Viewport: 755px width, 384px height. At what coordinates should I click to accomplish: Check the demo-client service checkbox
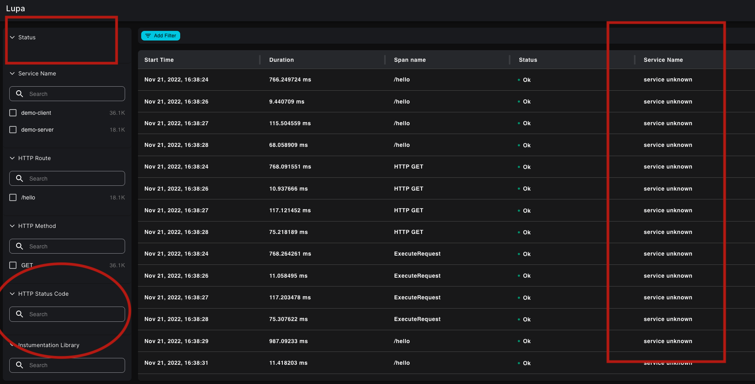point(12,113)
